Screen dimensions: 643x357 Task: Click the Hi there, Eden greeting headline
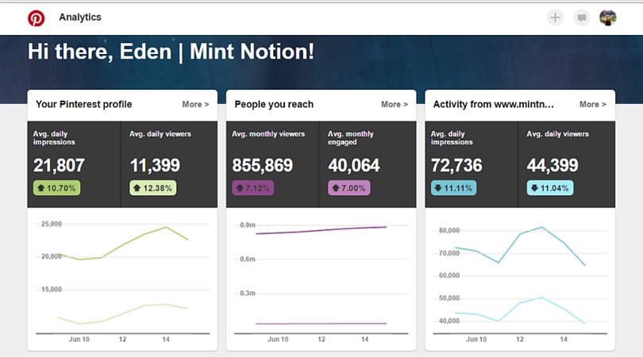[171, 52]
